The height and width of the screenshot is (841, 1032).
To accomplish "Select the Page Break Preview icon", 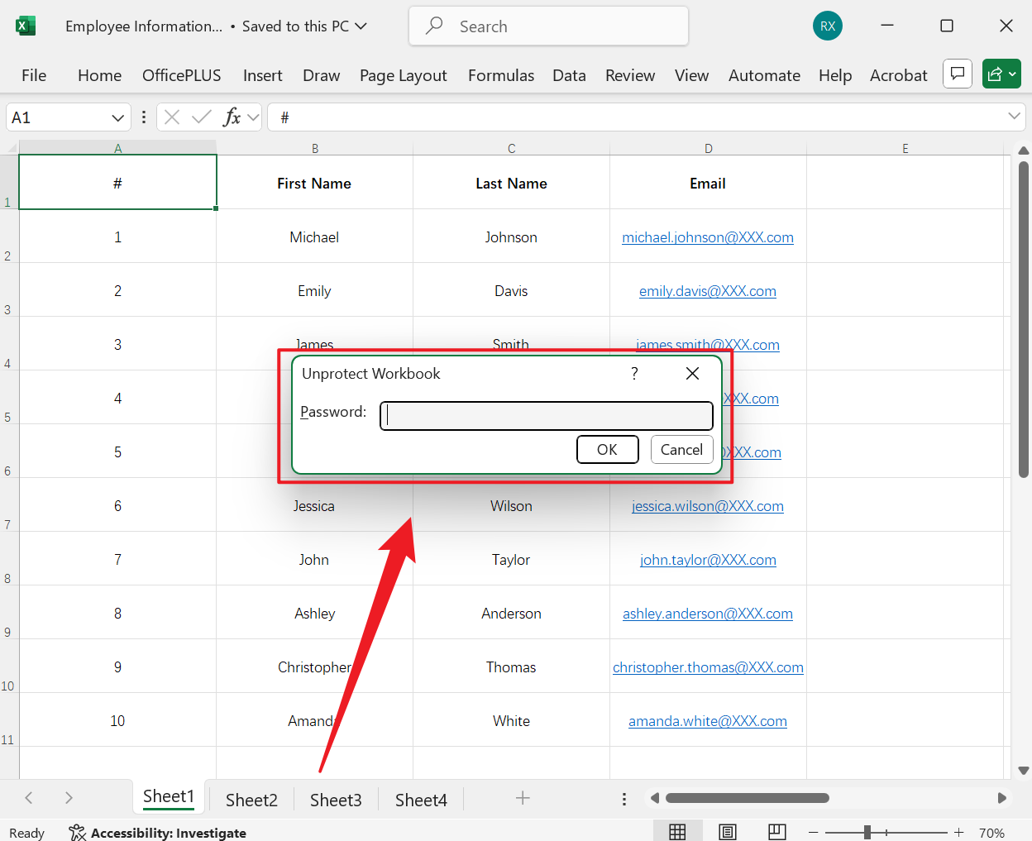I will [x=776, y=830].
